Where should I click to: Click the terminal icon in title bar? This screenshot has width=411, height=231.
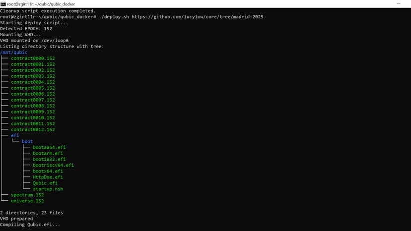click(3, 4)
